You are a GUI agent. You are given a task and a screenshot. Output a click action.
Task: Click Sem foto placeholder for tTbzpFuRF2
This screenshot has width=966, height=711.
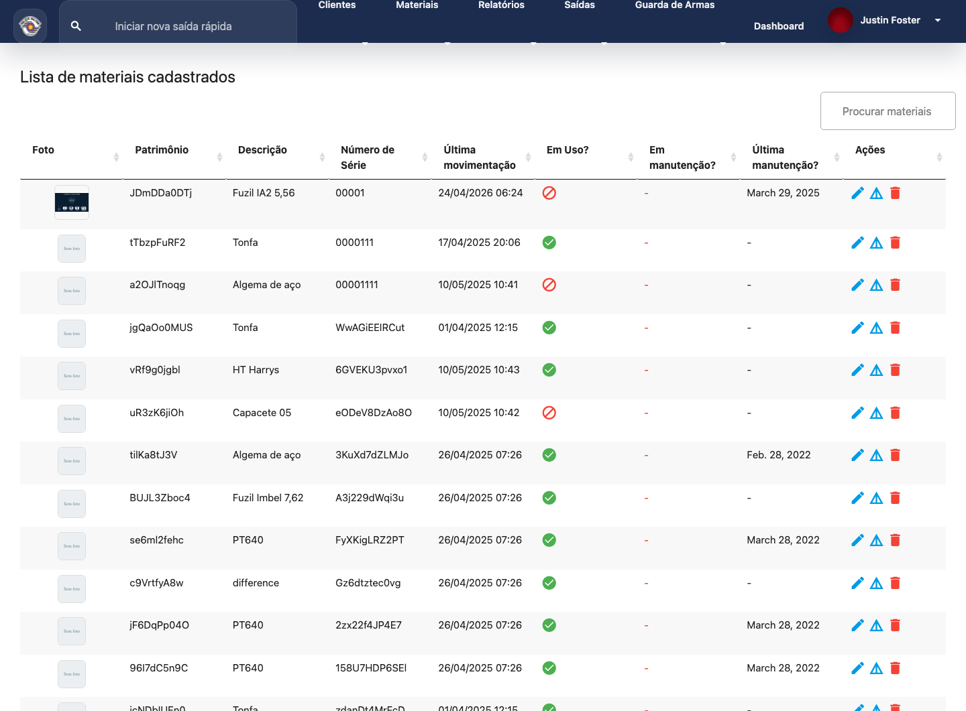pos(72,249)
